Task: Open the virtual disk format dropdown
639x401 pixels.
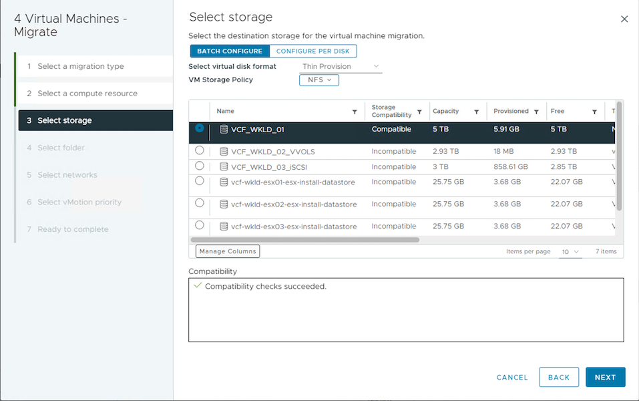Action: pyautogui.click(x=341, y=67)
